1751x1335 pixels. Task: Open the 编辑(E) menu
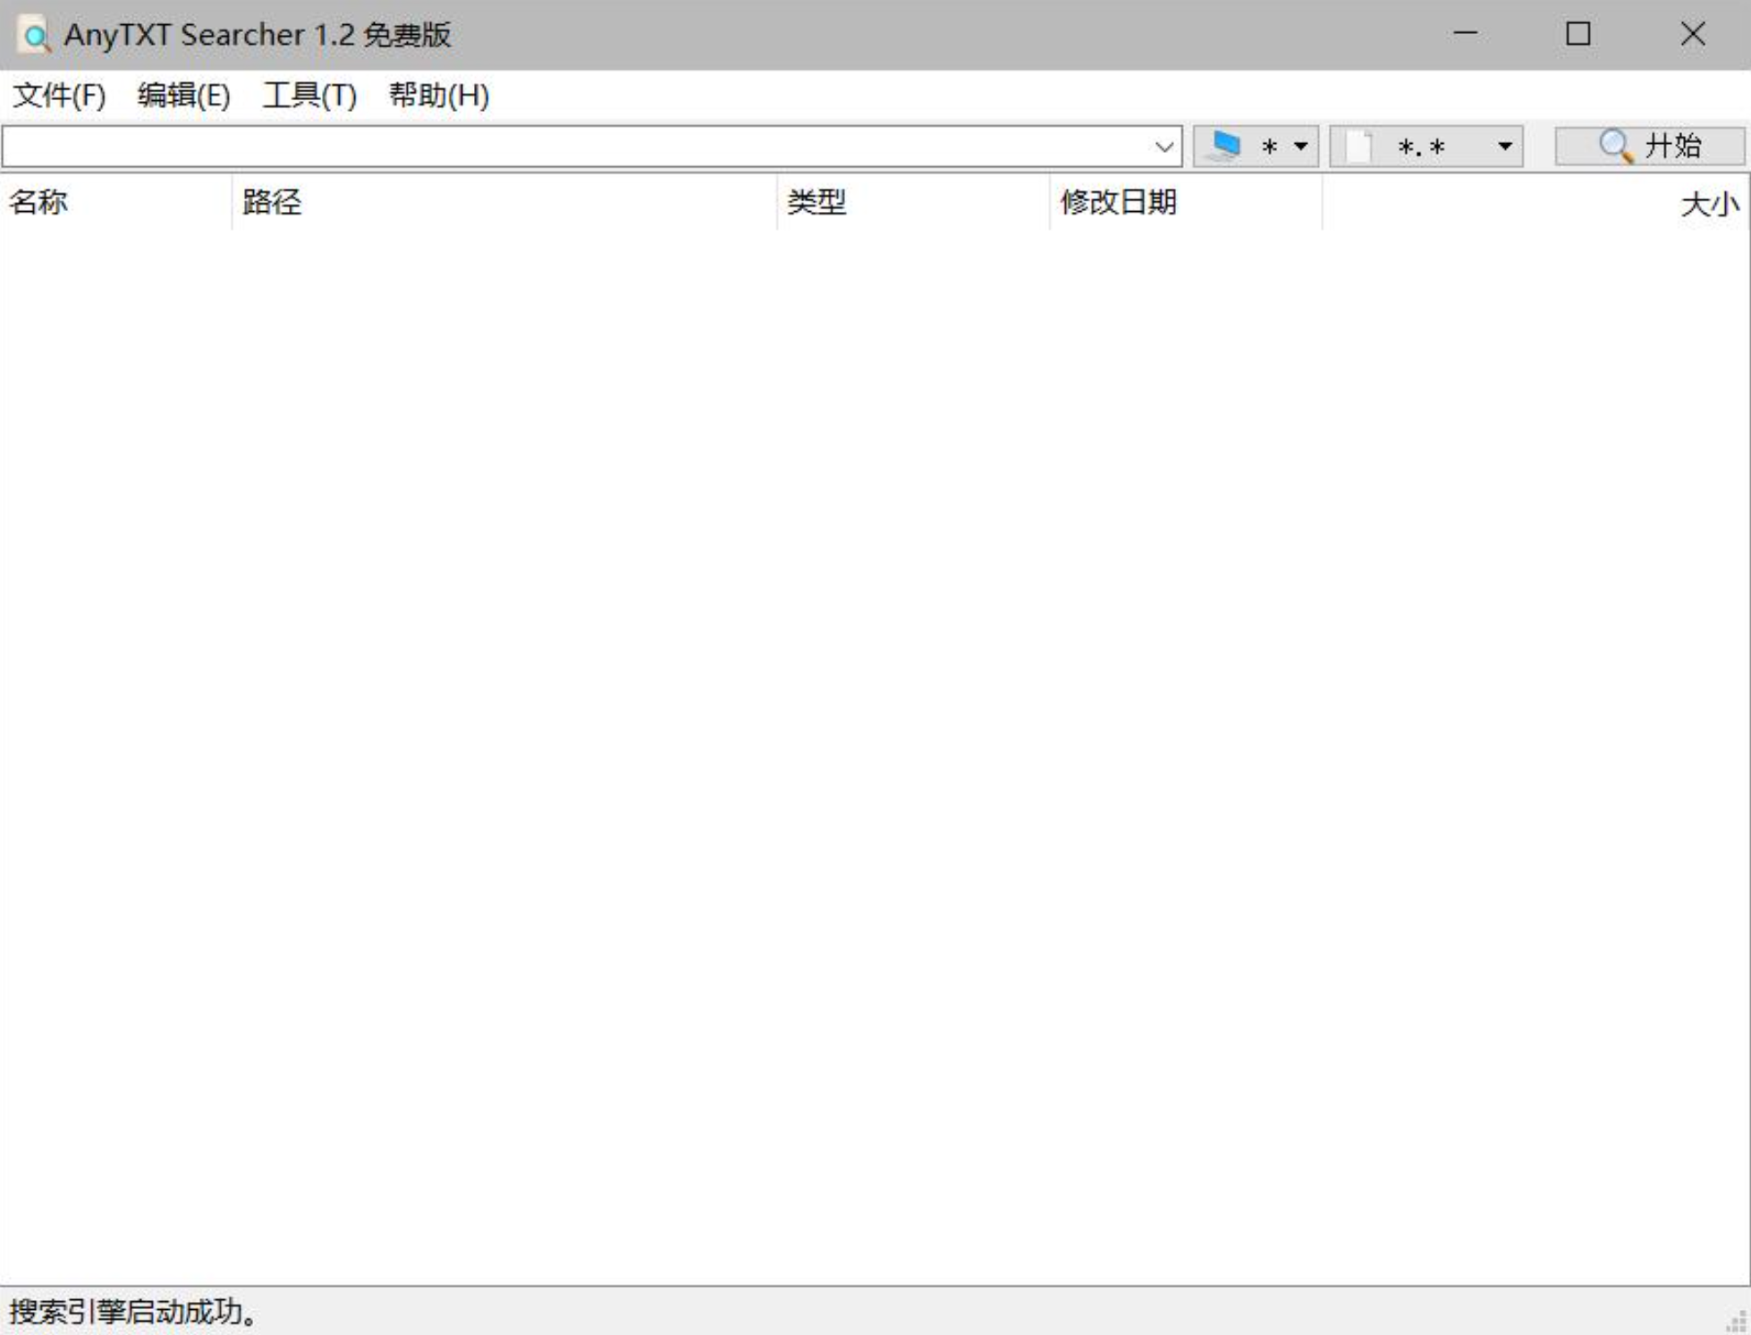coord(183,95)
